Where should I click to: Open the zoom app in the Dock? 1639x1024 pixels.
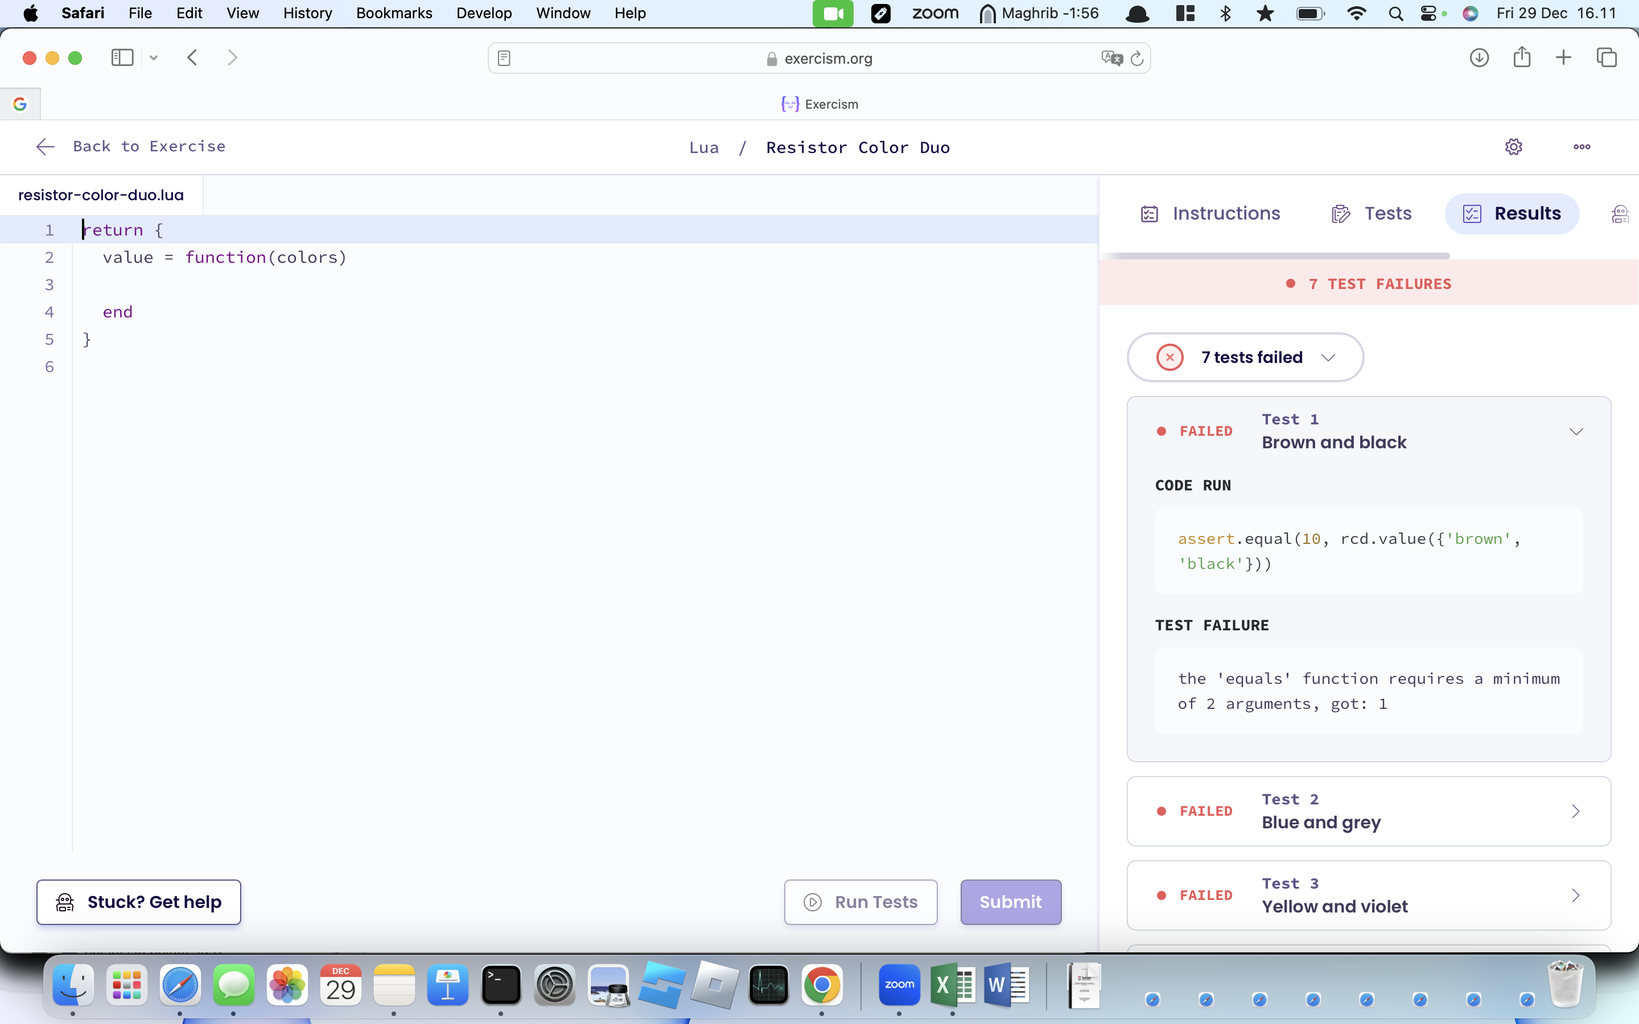click(899, 985)
